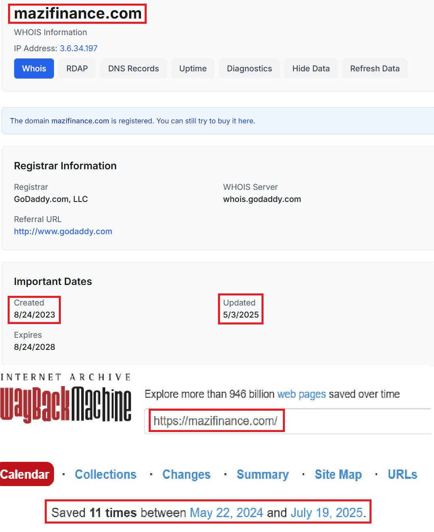Click the Refresh Data button

[x=374, y=69]
